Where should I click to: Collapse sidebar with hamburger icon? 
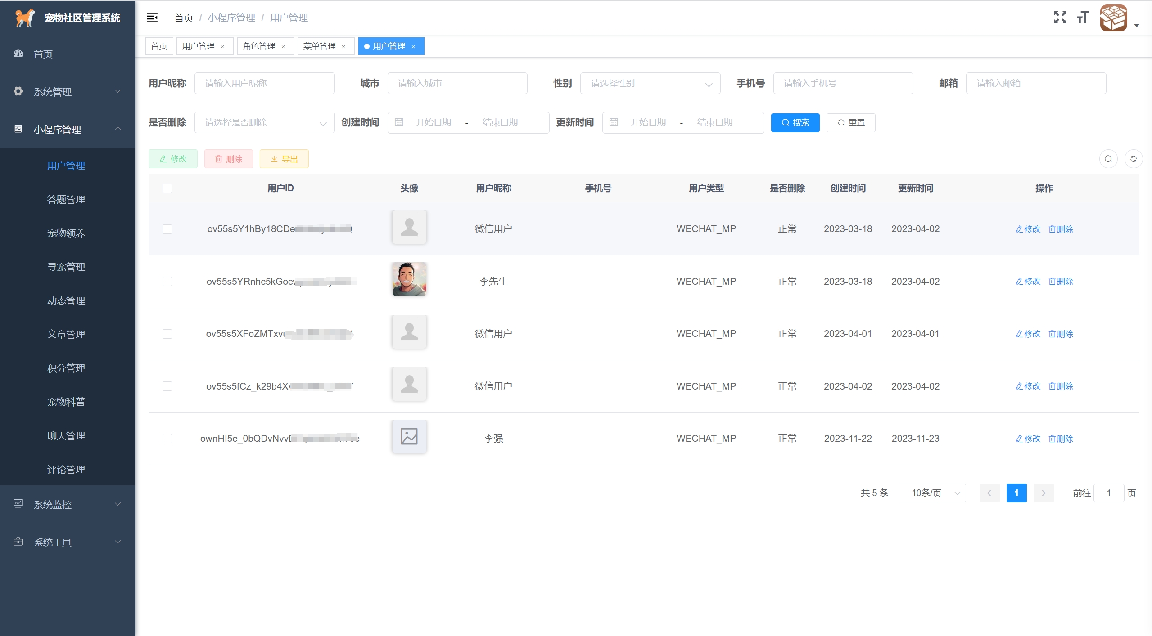152,18
